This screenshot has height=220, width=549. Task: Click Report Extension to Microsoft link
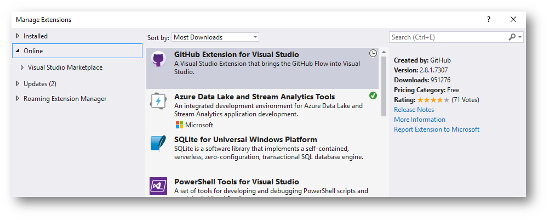437,129
